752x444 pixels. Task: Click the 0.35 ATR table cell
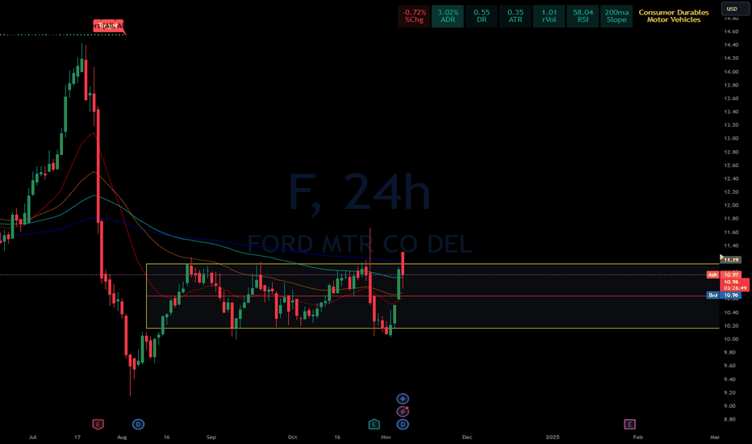(x=515, y=16)
